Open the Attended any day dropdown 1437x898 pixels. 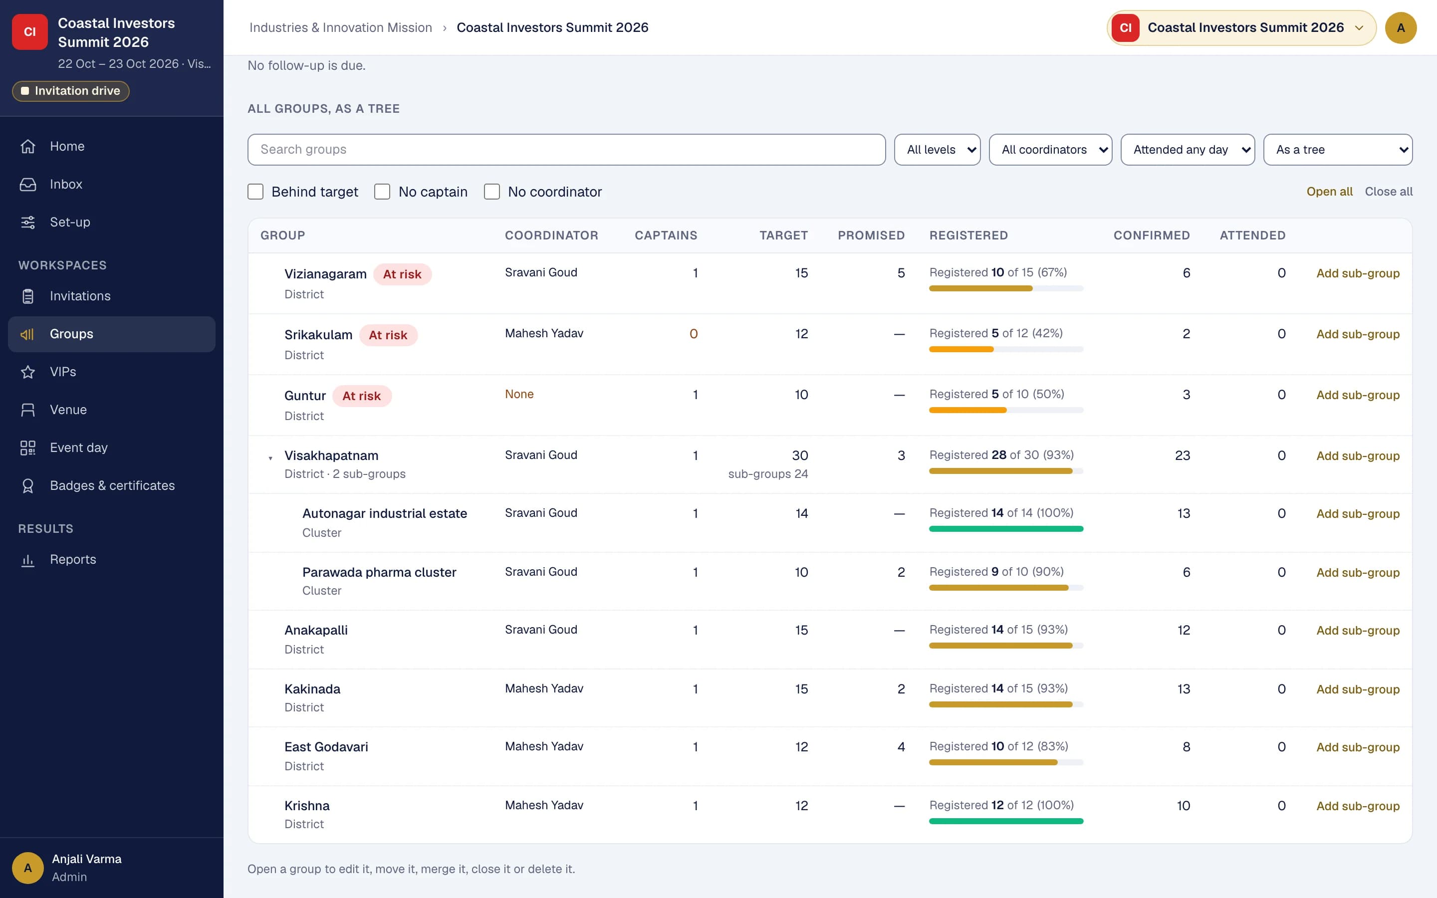click(x=1188, y=150)
